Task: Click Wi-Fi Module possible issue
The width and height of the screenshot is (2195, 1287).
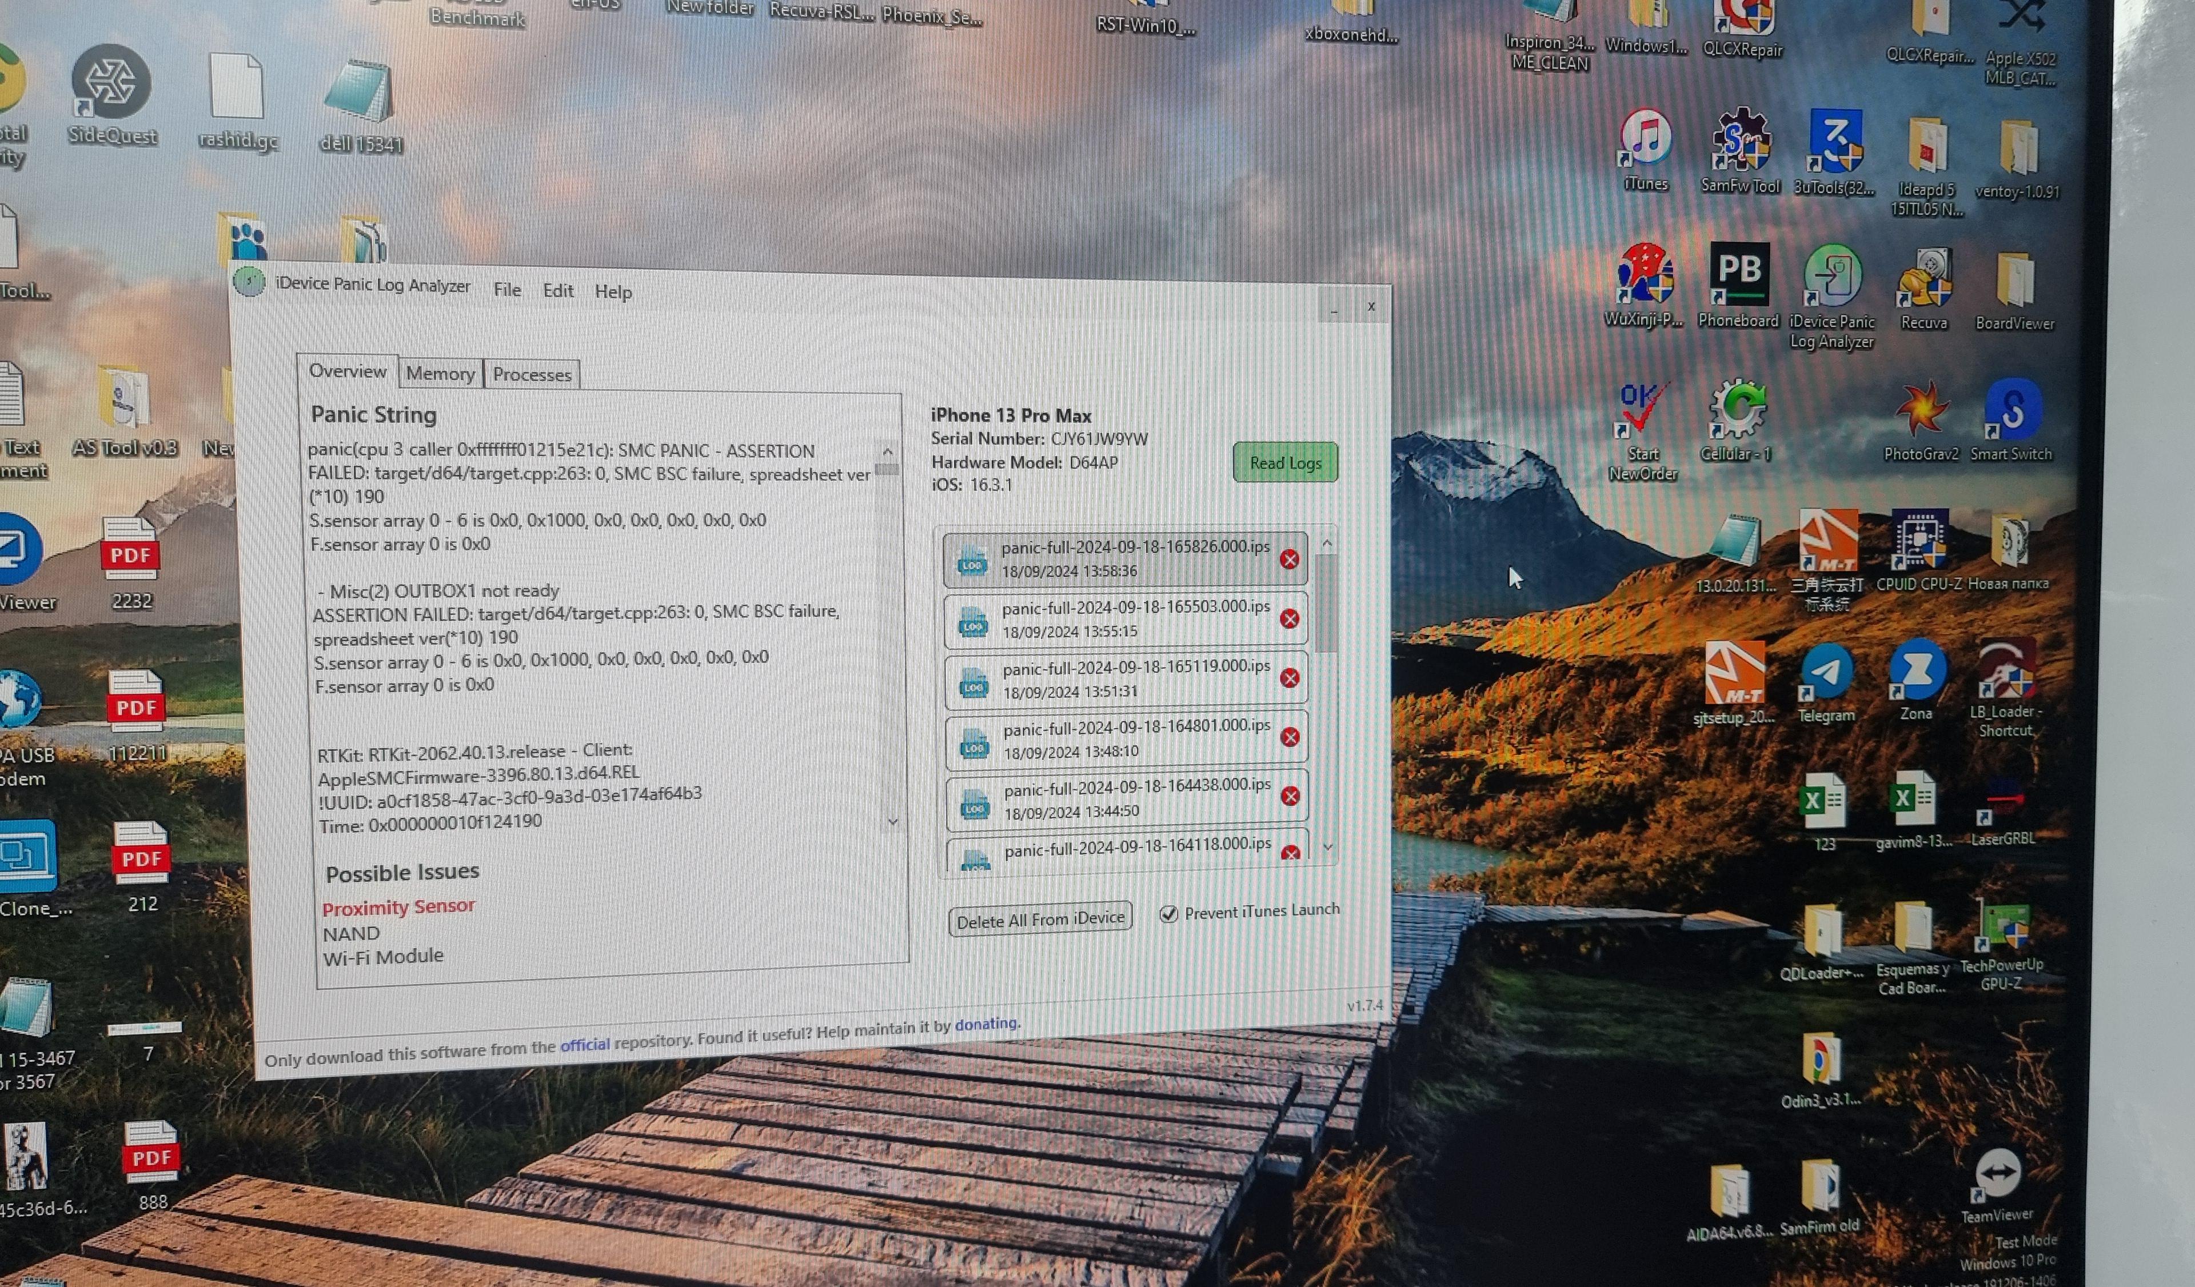Action: pyautogui.click(x=383, y=956)
